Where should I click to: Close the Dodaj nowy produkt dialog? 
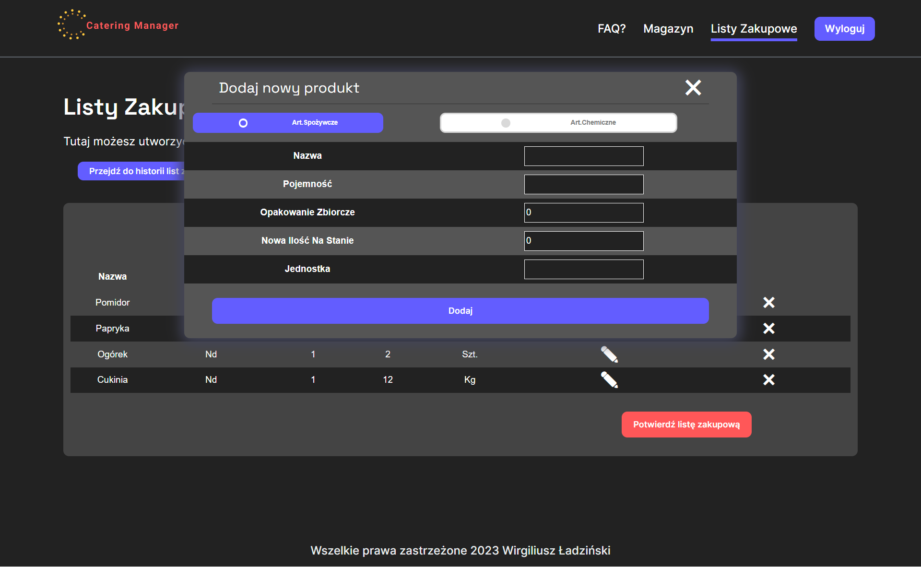pos(693,88)
